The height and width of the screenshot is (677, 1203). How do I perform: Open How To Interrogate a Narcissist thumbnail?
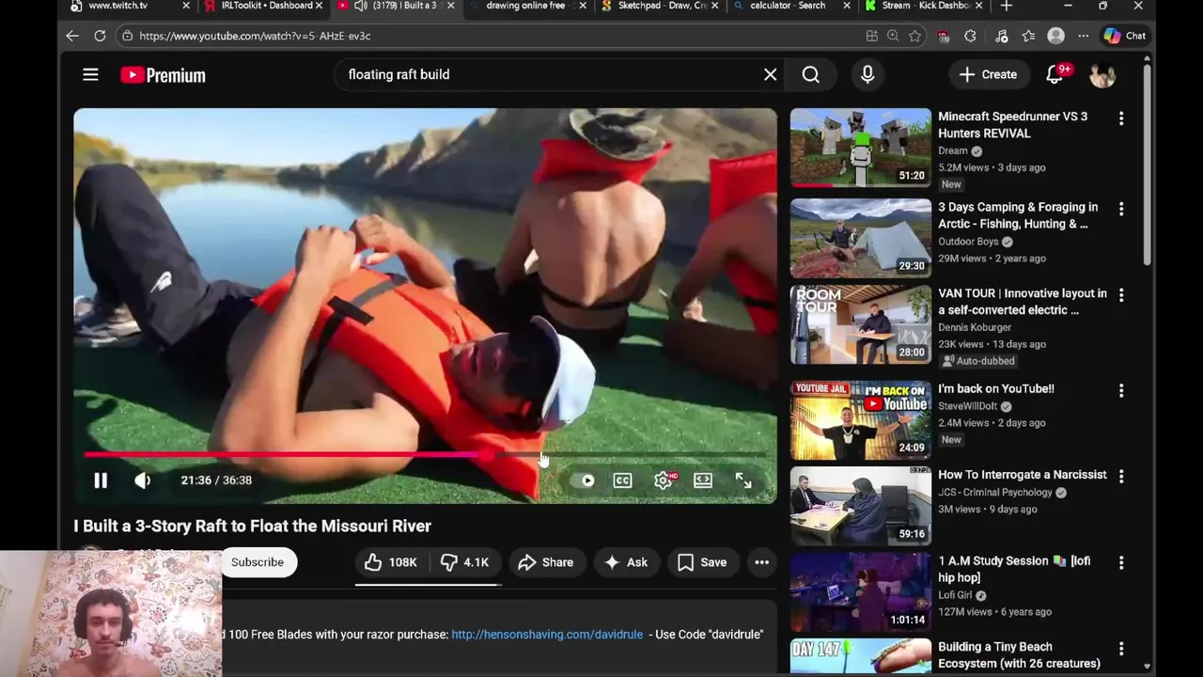[x=861, y=505]
